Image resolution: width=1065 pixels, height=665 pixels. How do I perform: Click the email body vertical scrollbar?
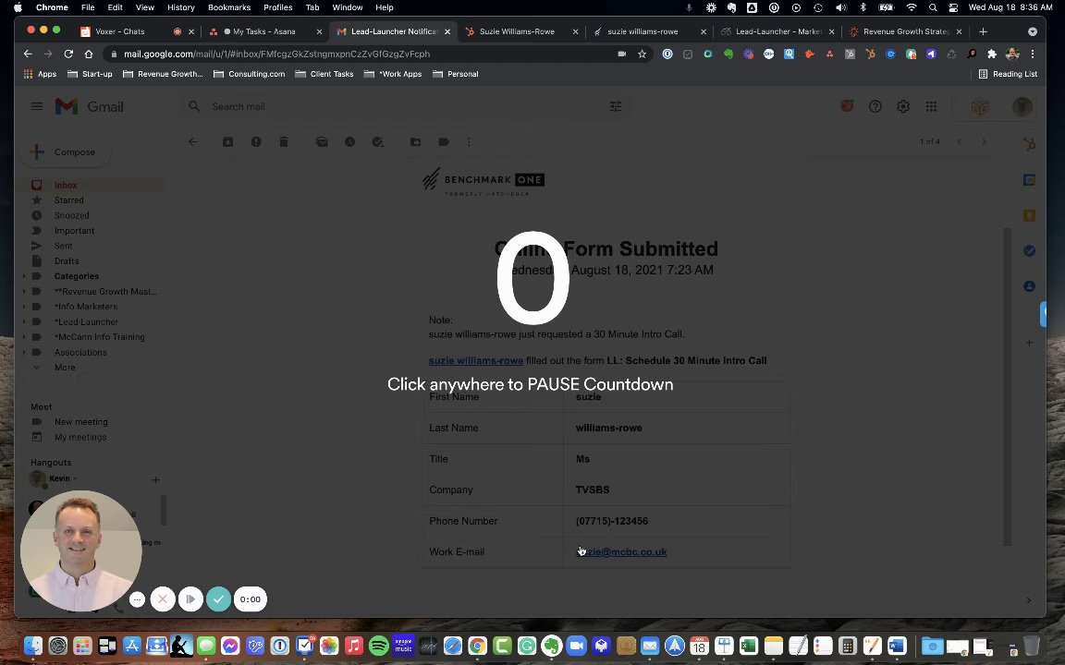[x=1008, y=387]
